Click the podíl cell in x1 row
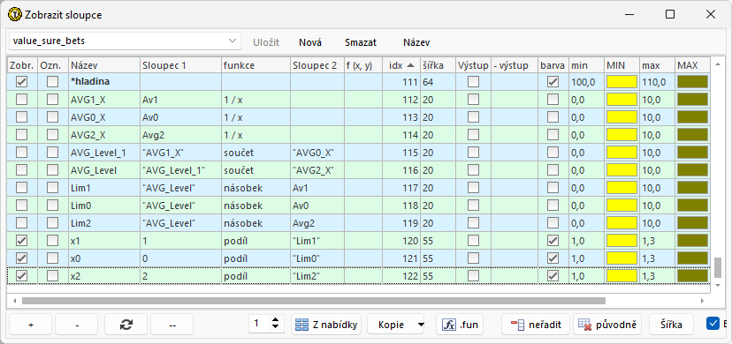Viewport: 732px width, 344px height. pos(255,241)
